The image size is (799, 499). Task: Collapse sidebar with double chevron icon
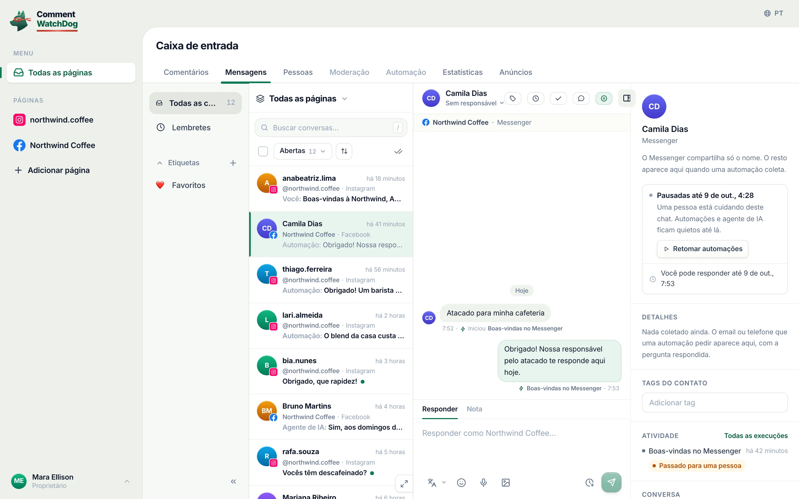[x=233, y=482]
